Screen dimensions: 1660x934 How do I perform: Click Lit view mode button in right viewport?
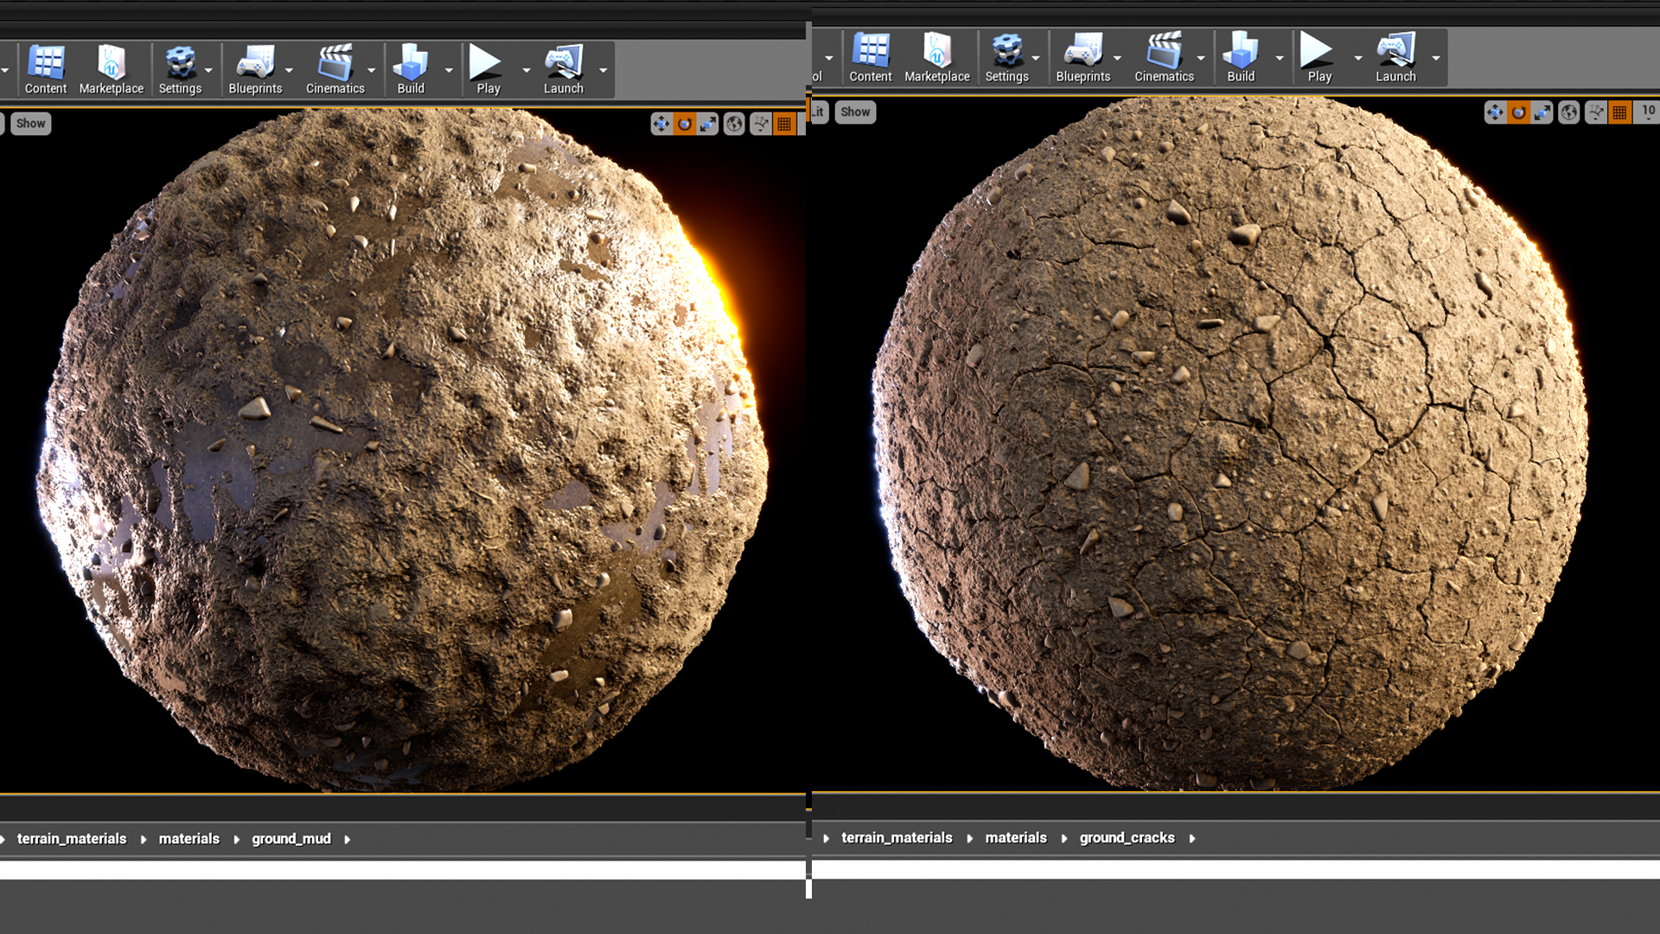pos(818,112)
